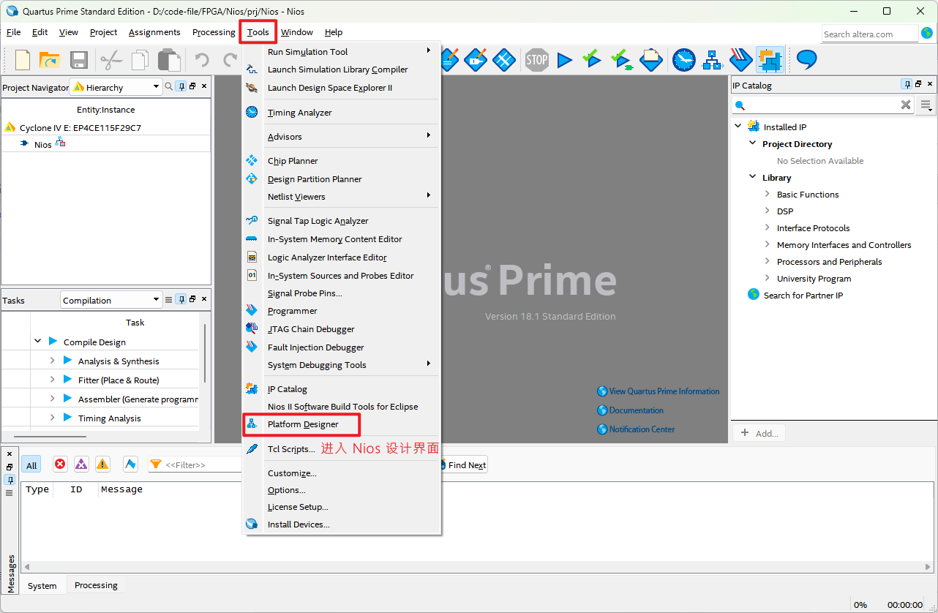Select Nios II Software Build Tools for Eclipse

342,407
